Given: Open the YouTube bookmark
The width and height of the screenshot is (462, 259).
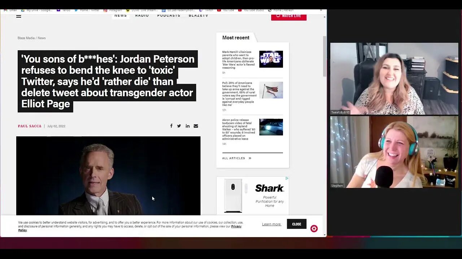Looking at the screenshot, I should [226, 10].
